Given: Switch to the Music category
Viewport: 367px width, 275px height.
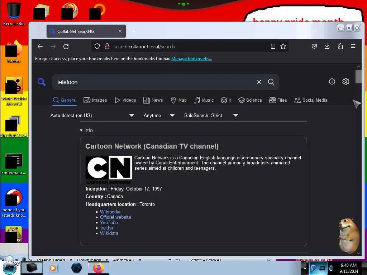Looking at the screenshot, I should click(x=204, y=100).
